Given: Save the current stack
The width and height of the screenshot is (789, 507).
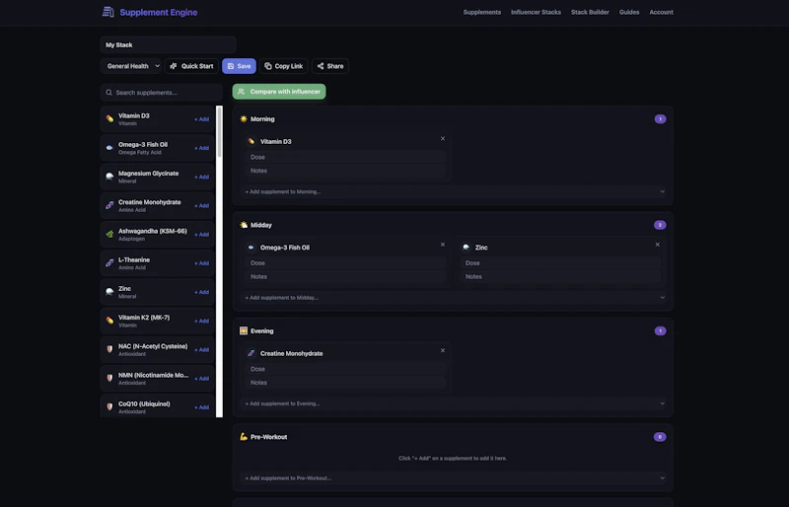Looking at the screenshot, I should click(239, 66).
